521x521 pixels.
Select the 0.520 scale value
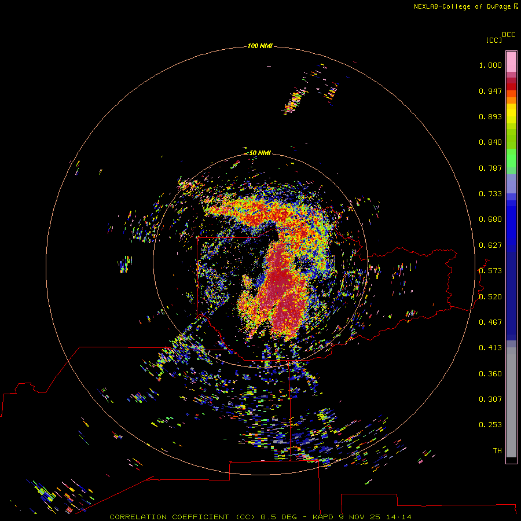click(x=490, y=297)
